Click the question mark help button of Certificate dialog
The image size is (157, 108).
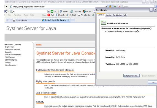155,10
